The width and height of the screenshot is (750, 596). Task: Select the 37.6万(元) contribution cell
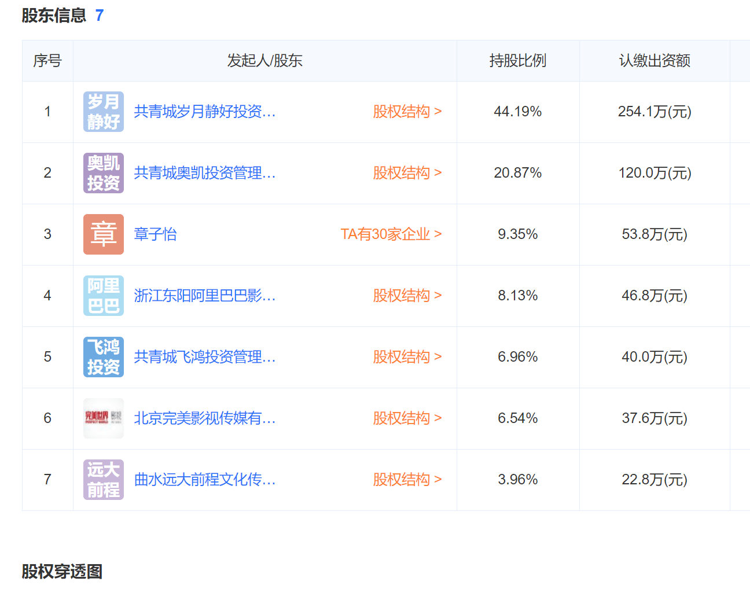(655, 418)
